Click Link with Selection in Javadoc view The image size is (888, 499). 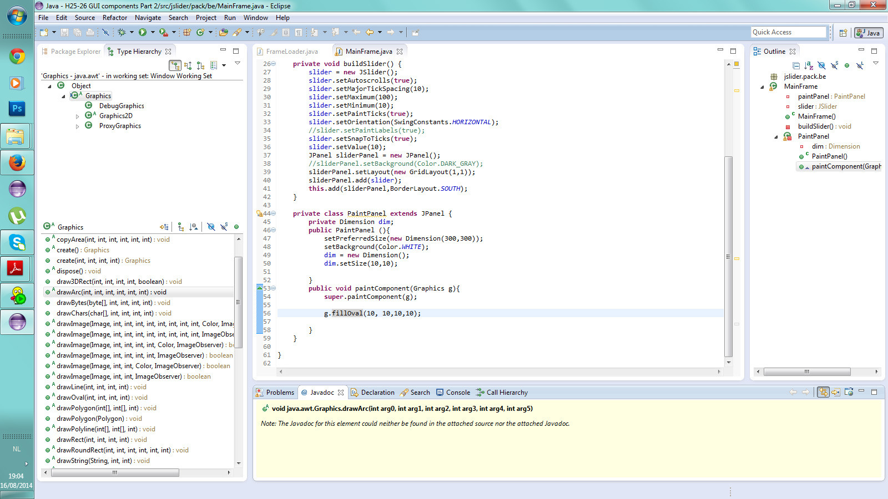[823, 392]
